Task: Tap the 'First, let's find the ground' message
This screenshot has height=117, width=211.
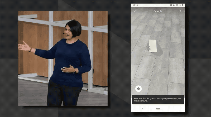Action: point(158,100)
